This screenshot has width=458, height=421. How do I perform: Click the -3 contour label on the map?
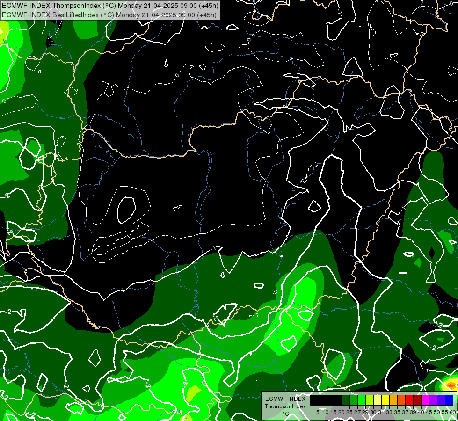tap(147, 385)
